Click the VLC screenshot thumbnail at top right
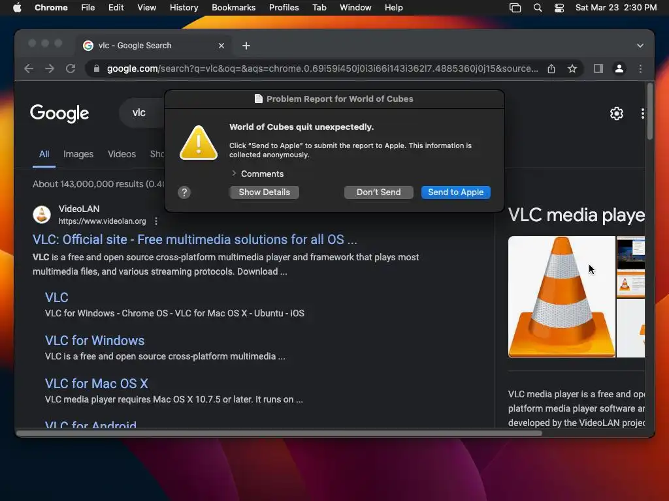Screen dimensions: 669x501 tap(630, 253)
